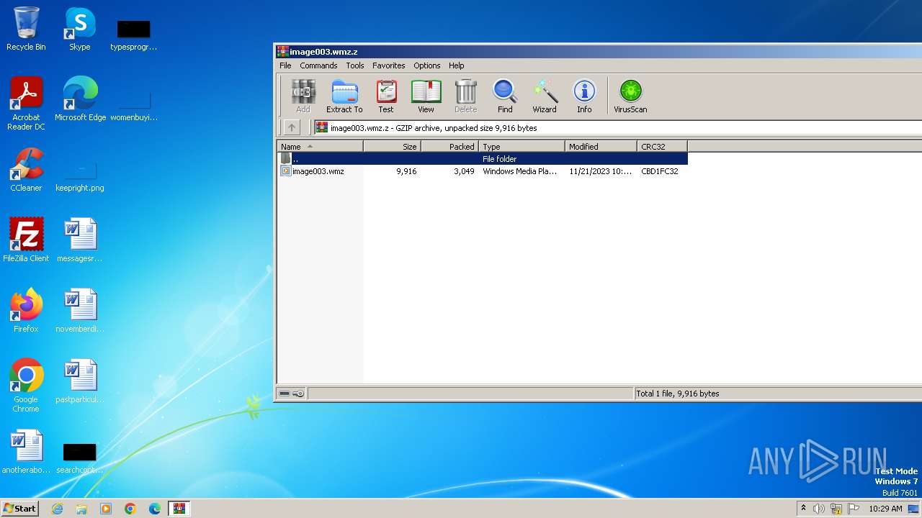Open the Recycle Bin desktop icon

[26, 29]
